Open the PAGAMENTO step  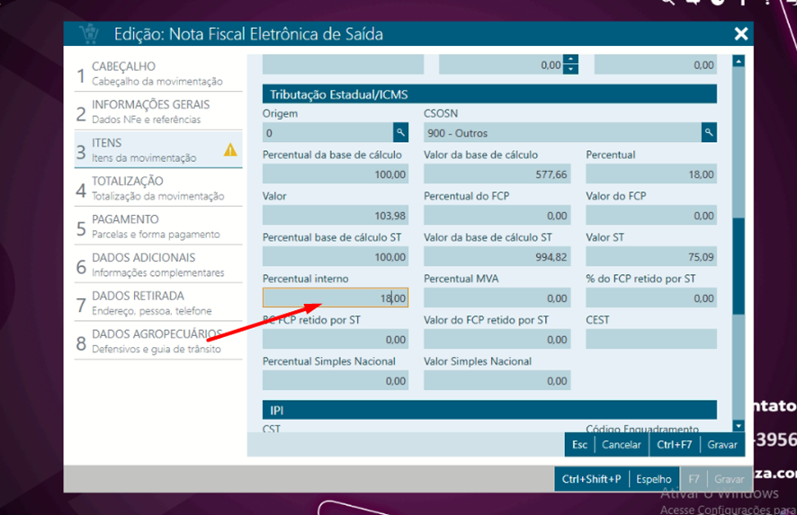158,226
